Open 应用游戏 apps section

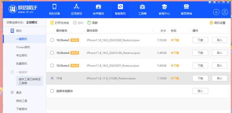[76, 10]
